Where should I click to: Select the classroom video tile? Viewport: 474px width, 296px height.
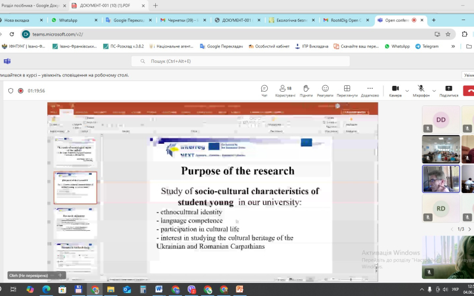pyautogui.click(x=441, y=149)
